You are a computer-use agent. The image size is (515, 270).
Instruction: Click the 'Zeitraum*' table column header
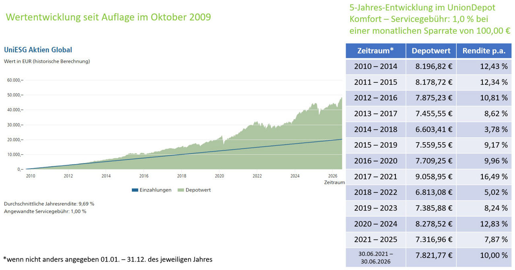tap(375, 51)
